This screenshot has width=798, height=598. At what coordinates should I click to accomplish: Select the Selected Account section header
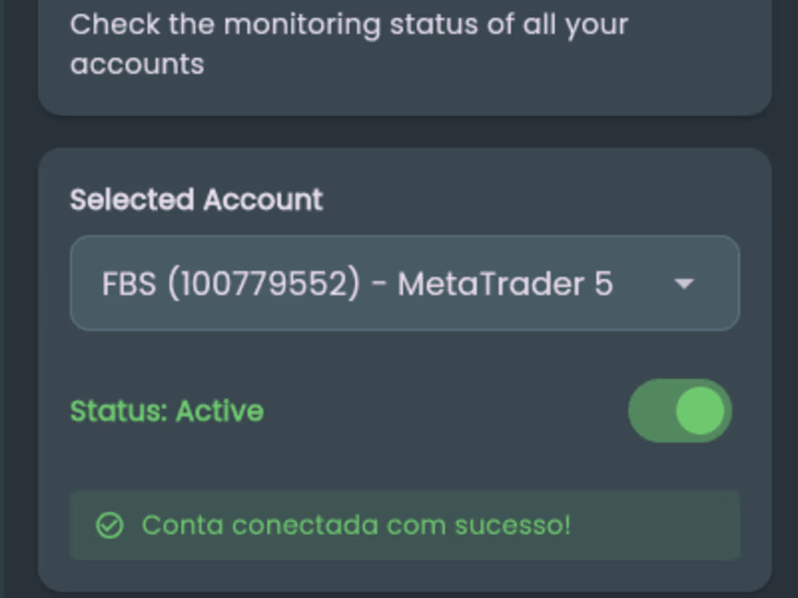pyautogui.click(x=196, y=199)
